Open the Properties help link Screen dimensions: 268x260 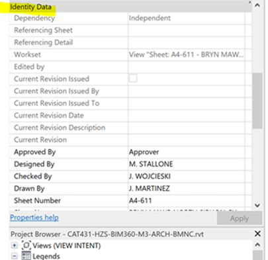tap(34, 218)
